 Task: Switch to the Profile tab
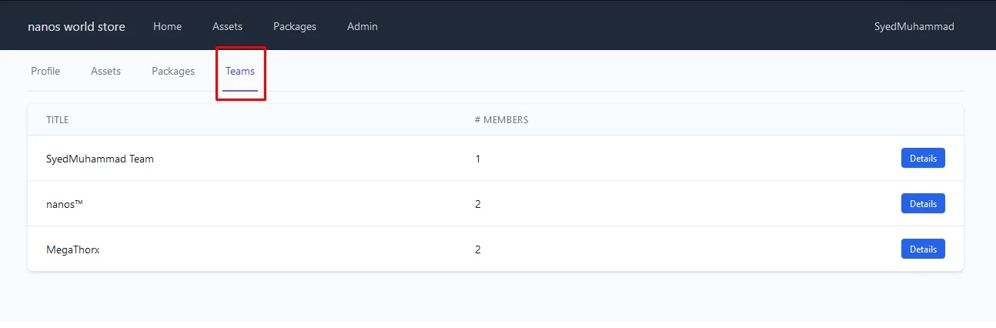pyautogui.click(x=45, y=71)
